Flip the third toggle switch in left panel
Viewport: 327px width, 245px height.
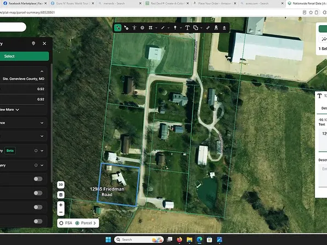pyautogui.click(x=38, y=207)
